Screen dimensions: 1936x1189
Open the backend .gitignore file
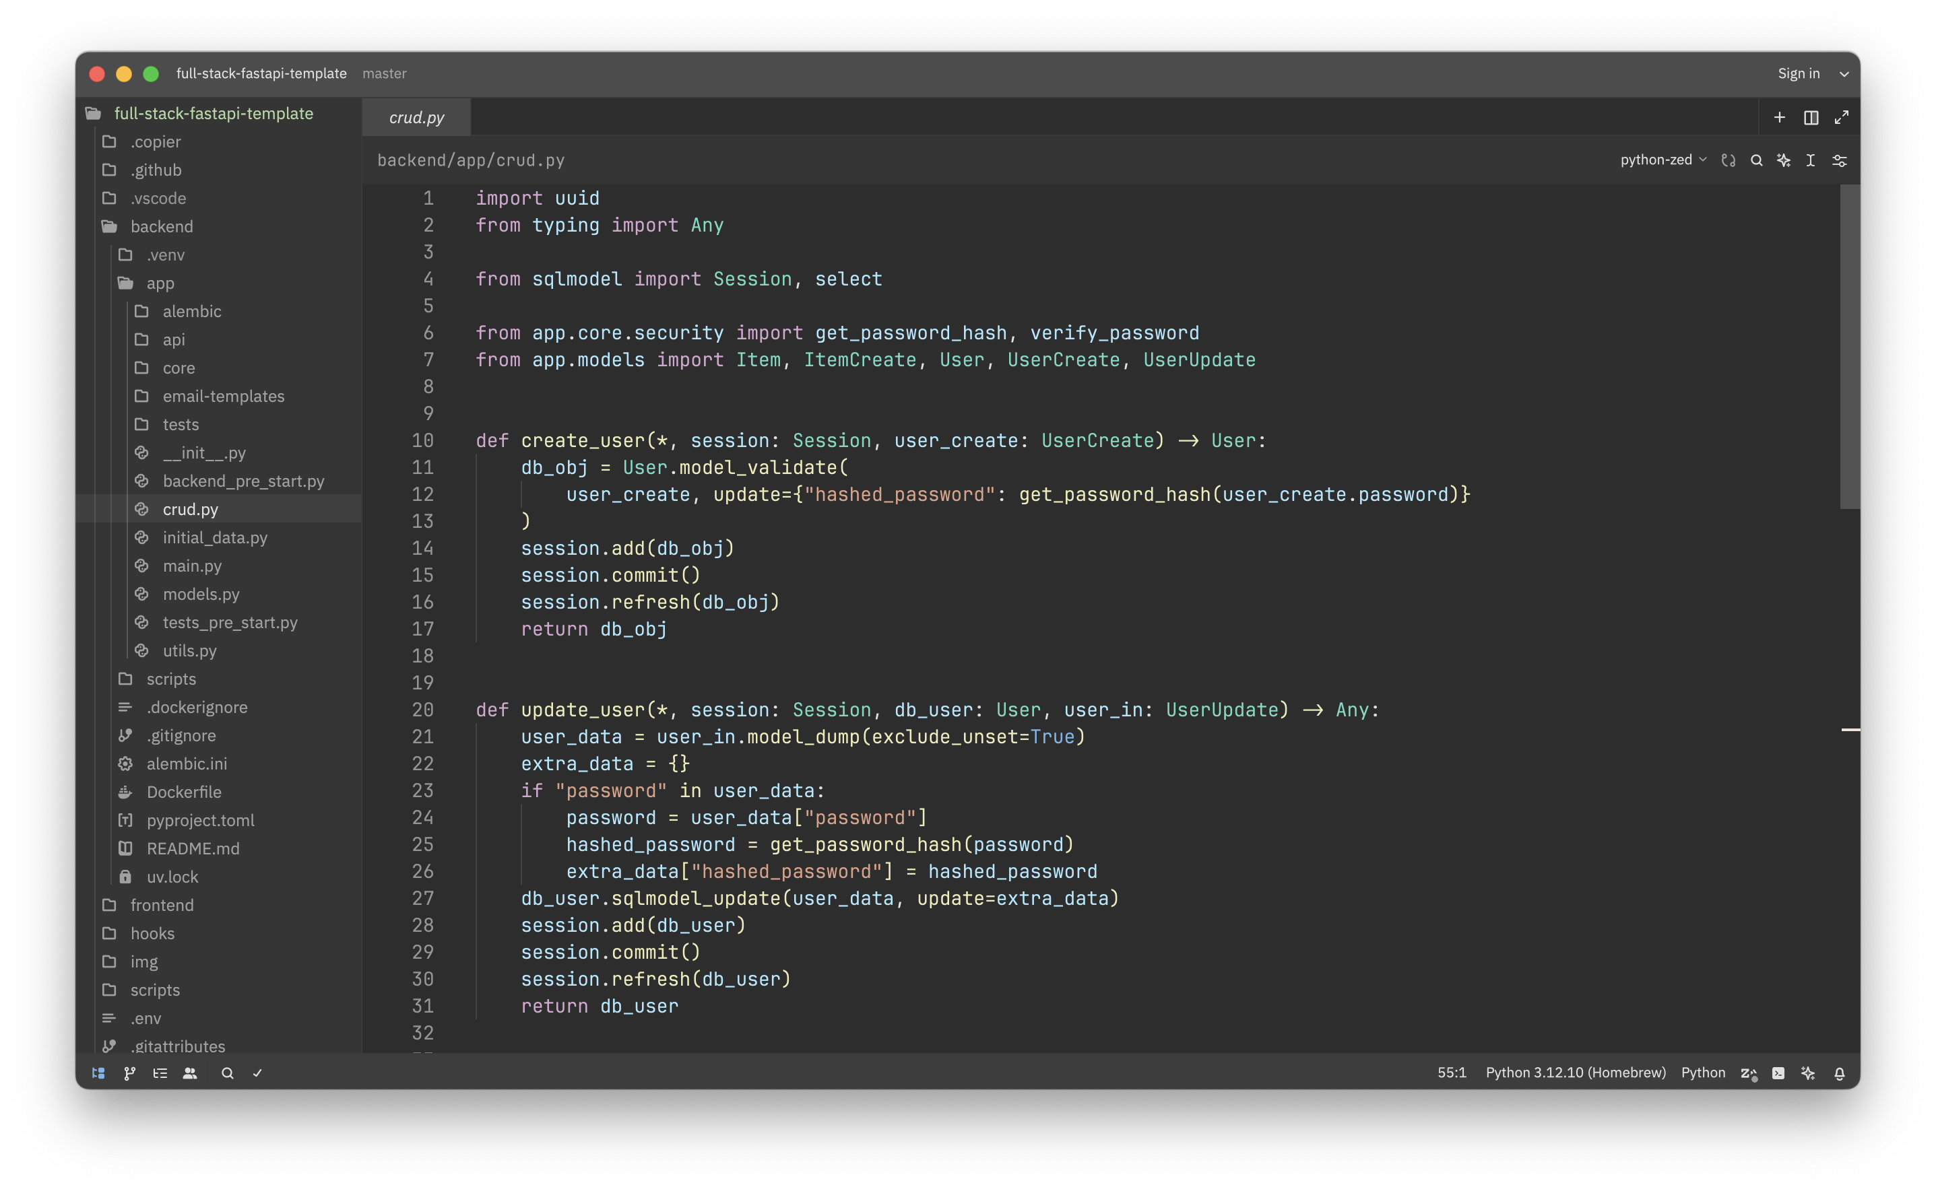(219, 736)
